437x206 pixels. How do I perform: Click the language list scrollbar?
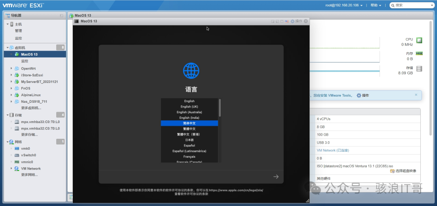point(220,108)
